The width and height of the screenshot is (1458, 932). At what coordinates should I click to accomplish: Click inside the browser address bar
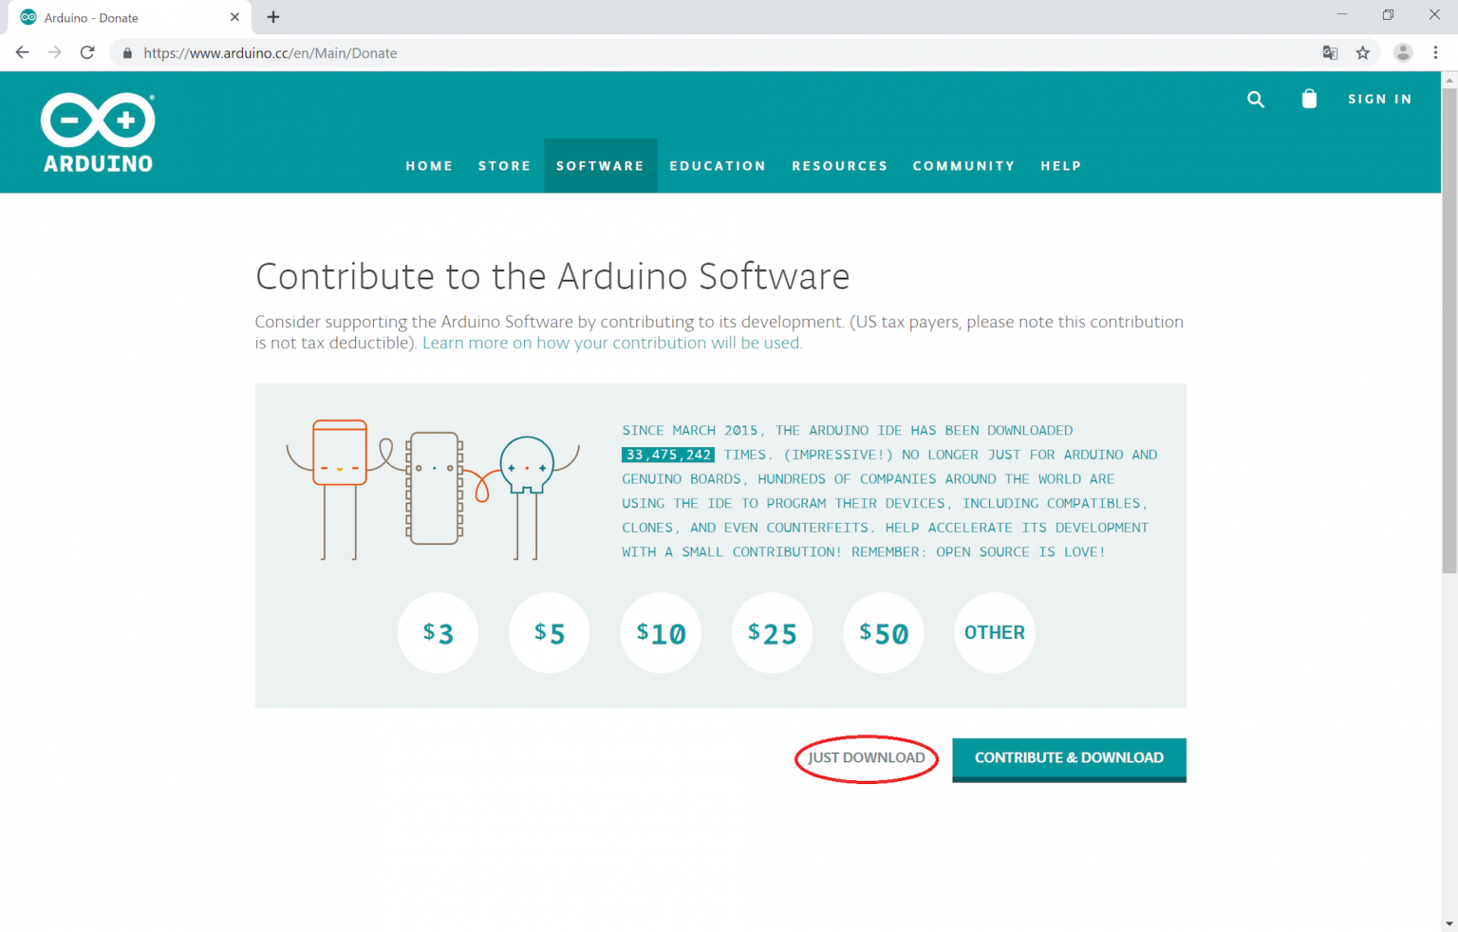pyautogui.click(x=570, y=53)
